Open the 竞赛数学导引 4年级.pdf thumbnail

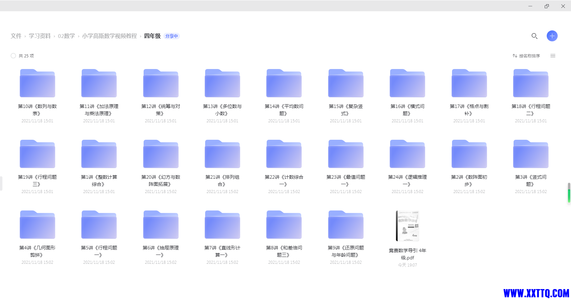click(408, 226)
